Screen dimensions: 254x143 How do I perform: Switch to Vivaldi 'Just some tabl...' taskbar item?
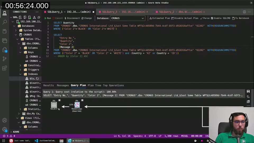20,141
